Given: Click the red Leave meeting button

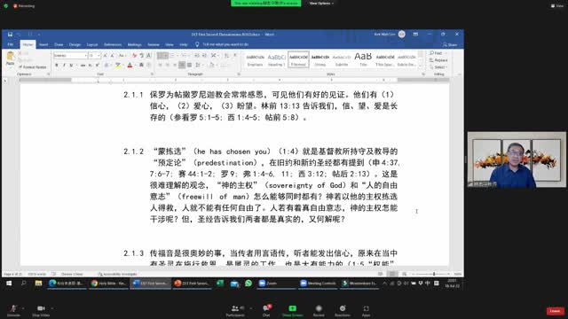Looking at the screenshot, I should click(x=556, y=311).
